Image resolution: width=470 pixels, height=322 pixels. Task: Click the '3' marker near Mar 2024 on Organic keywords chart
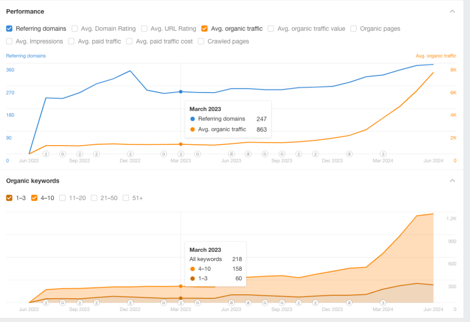383,302
